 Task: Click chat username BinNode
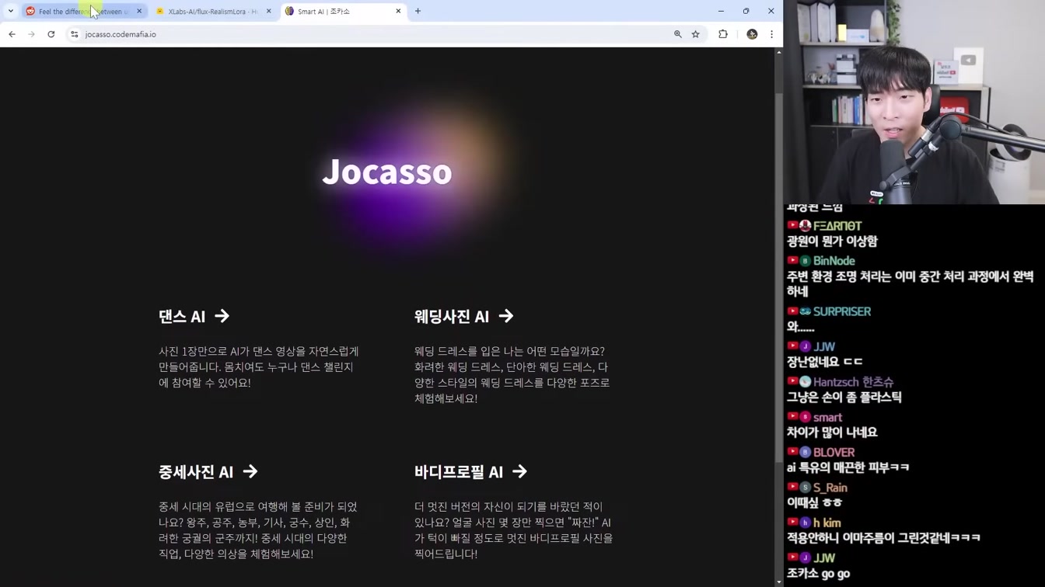click(834, 261)
